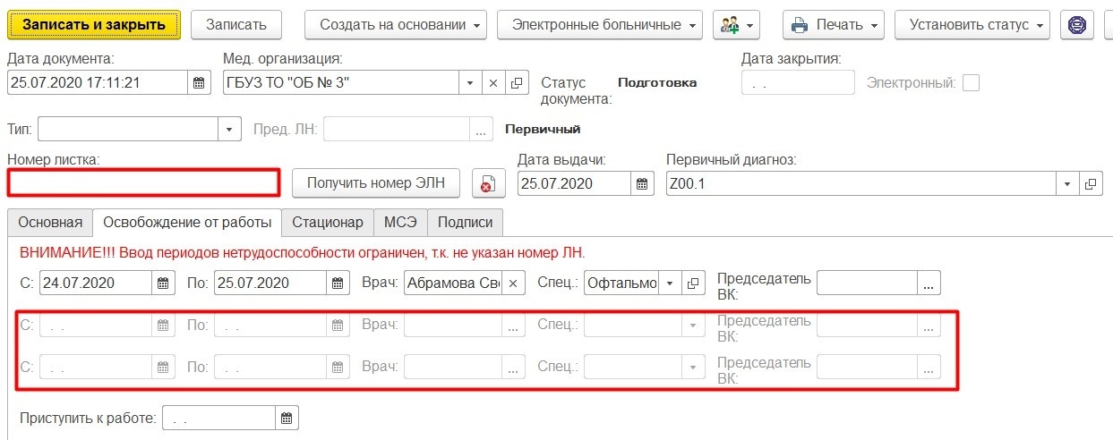Viewport: 1113px width, 440px height.
Task: Clear the selected Врач Абрамова
Action: tap(513, 283)
